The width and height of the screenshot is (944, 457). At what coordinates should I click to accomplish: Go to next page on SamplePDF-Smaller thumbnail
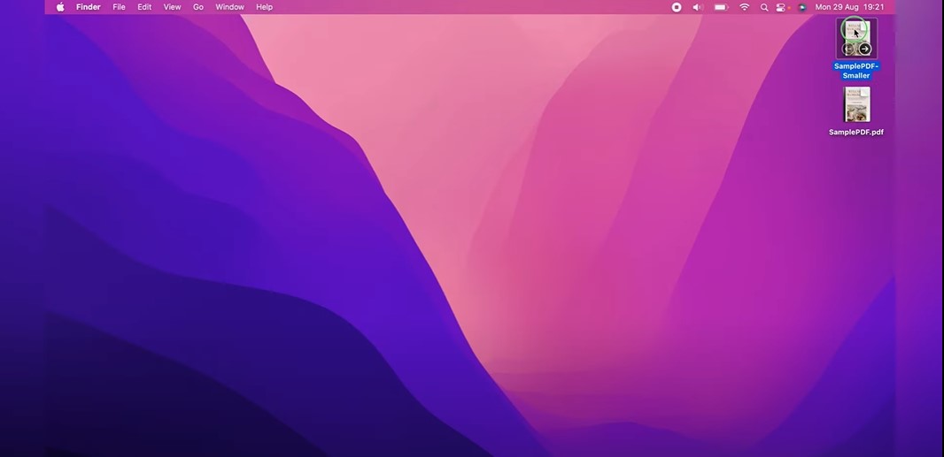864,49
